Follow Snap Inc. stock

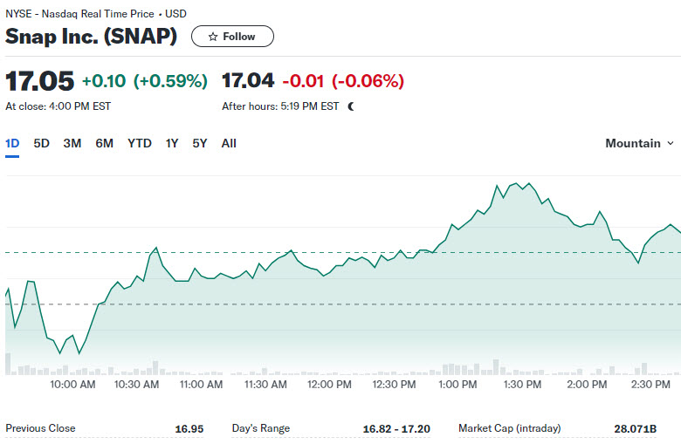coord(232,37)
